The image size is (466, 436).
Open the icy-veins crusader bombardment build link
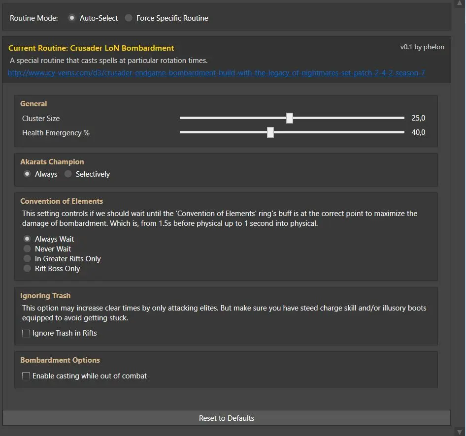pos(216,73)
